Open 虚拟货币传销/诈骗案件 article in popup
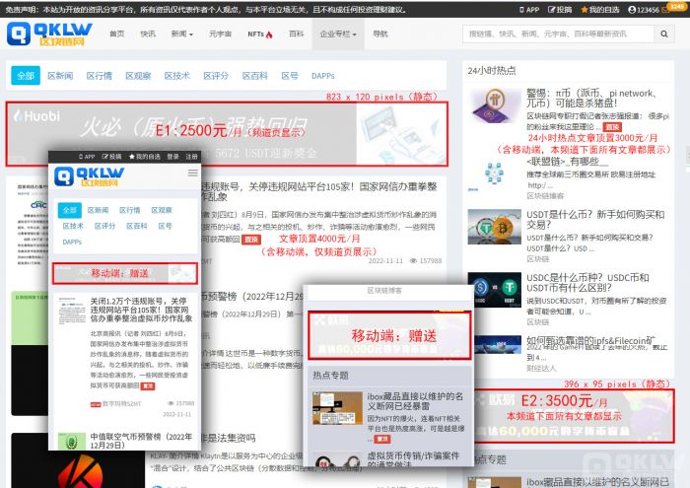690x488 pixels. pos(413,459)
